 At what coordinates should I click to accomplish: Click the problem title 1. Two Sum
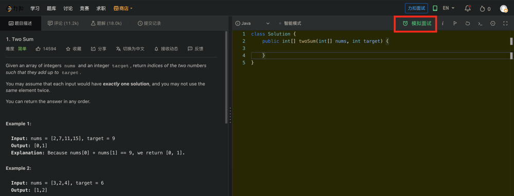click(20, 39)
